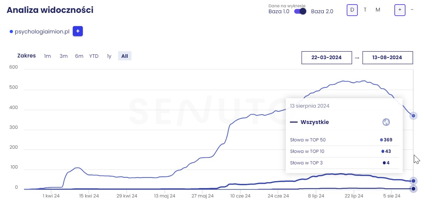Click the TOP 50 endpoint marker on chart
This screenshot has width=425, height=202.
[x=413, y=116]
